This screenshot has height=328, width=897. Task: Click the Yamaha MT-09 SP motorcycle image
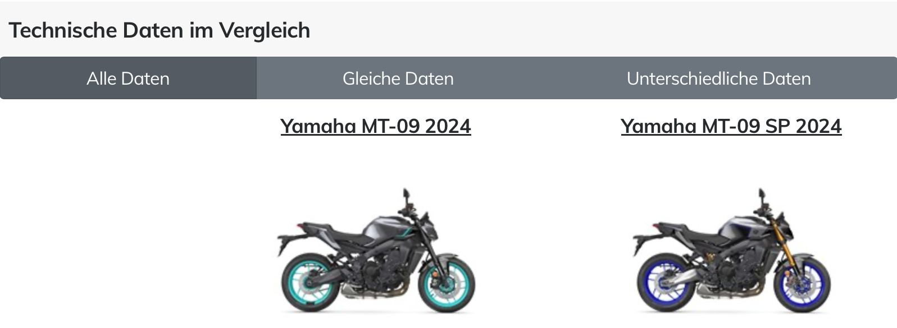tap(731, 251)
